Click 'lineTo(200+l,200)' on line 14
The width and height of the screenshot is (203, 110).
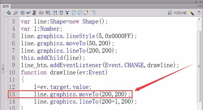[106, 101]
